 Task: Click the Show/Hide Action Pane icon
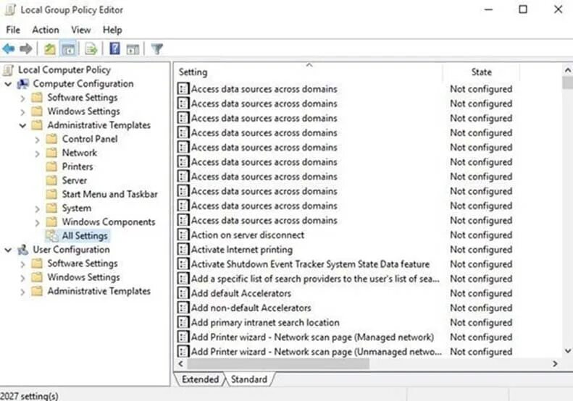[133, 49]
